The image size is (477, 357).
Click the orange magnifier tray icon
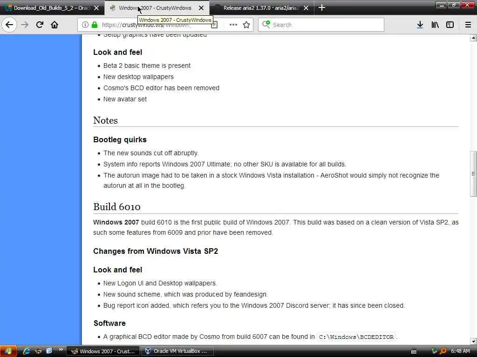(443, 351)
